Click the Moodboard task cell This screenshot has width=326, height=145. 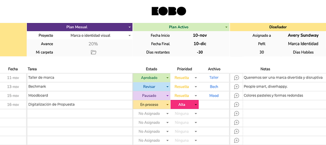pyautogui.click(x=79, y=96)
